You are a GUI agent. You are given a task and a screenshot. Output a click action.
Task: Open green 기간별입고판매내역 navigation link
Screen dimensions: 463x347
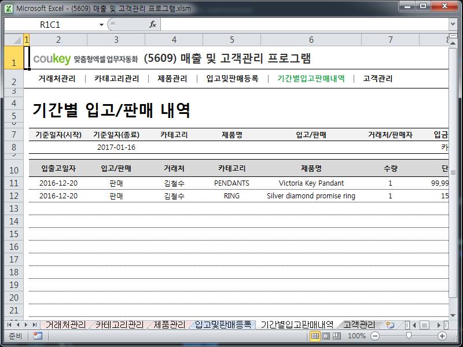(x=311, y=79)
